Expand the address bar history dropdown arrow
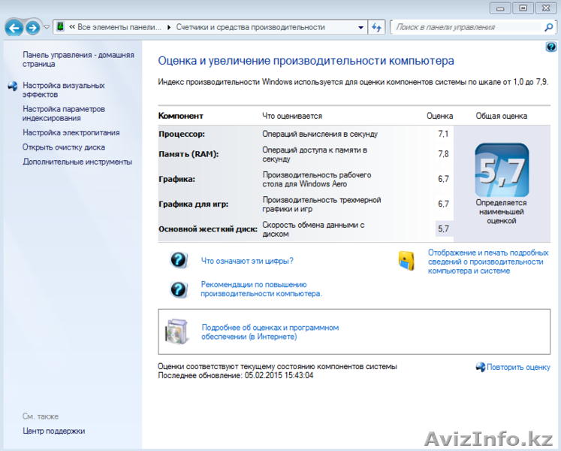Image resolution: width=561 pixels, height=451 pixels. tap(360, 27)
